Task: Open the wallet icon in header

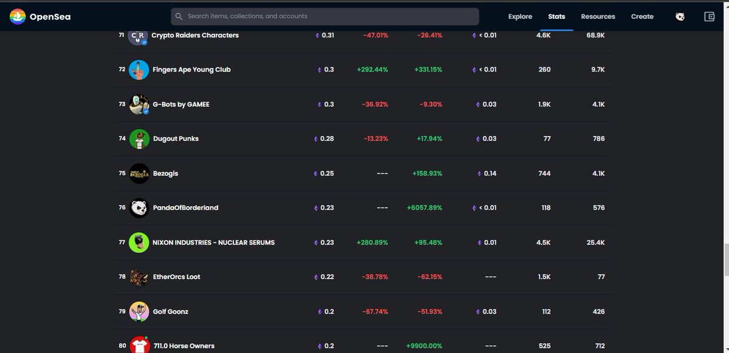Action: 709,17
